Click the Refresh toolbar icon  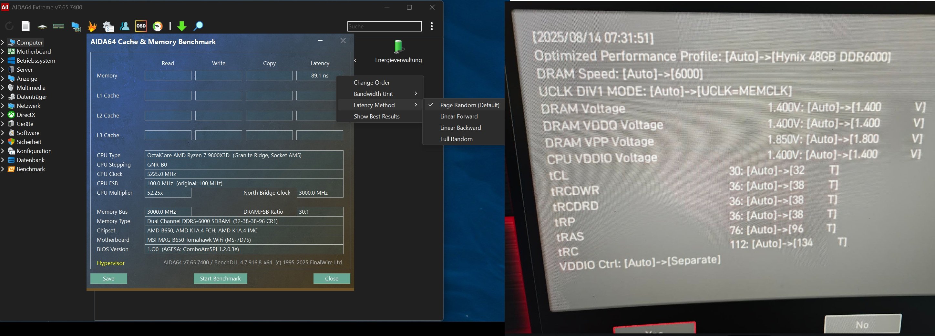[9, 26]
